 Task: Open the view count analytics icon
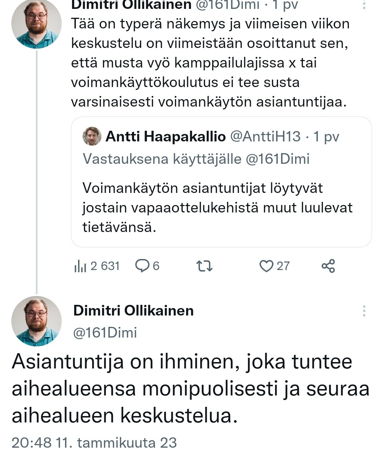click(x=81, y=266)
